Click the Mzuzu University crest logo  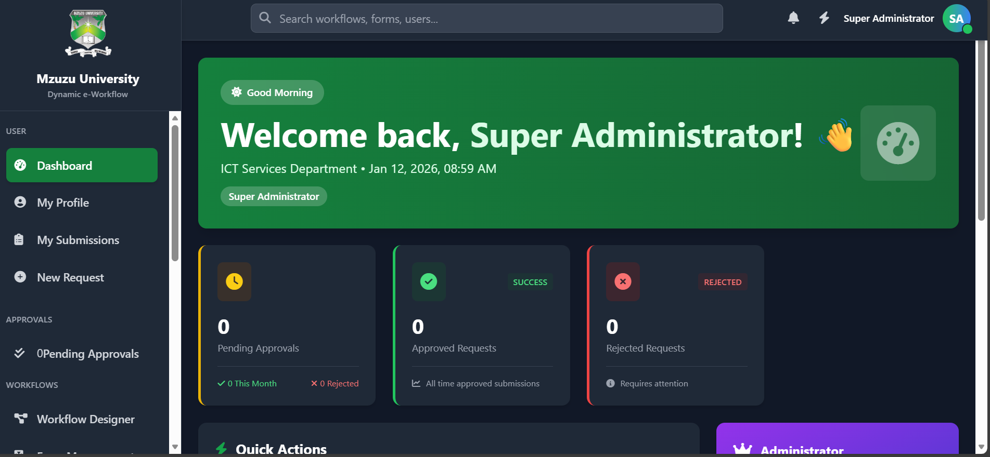tap(88, 33)
